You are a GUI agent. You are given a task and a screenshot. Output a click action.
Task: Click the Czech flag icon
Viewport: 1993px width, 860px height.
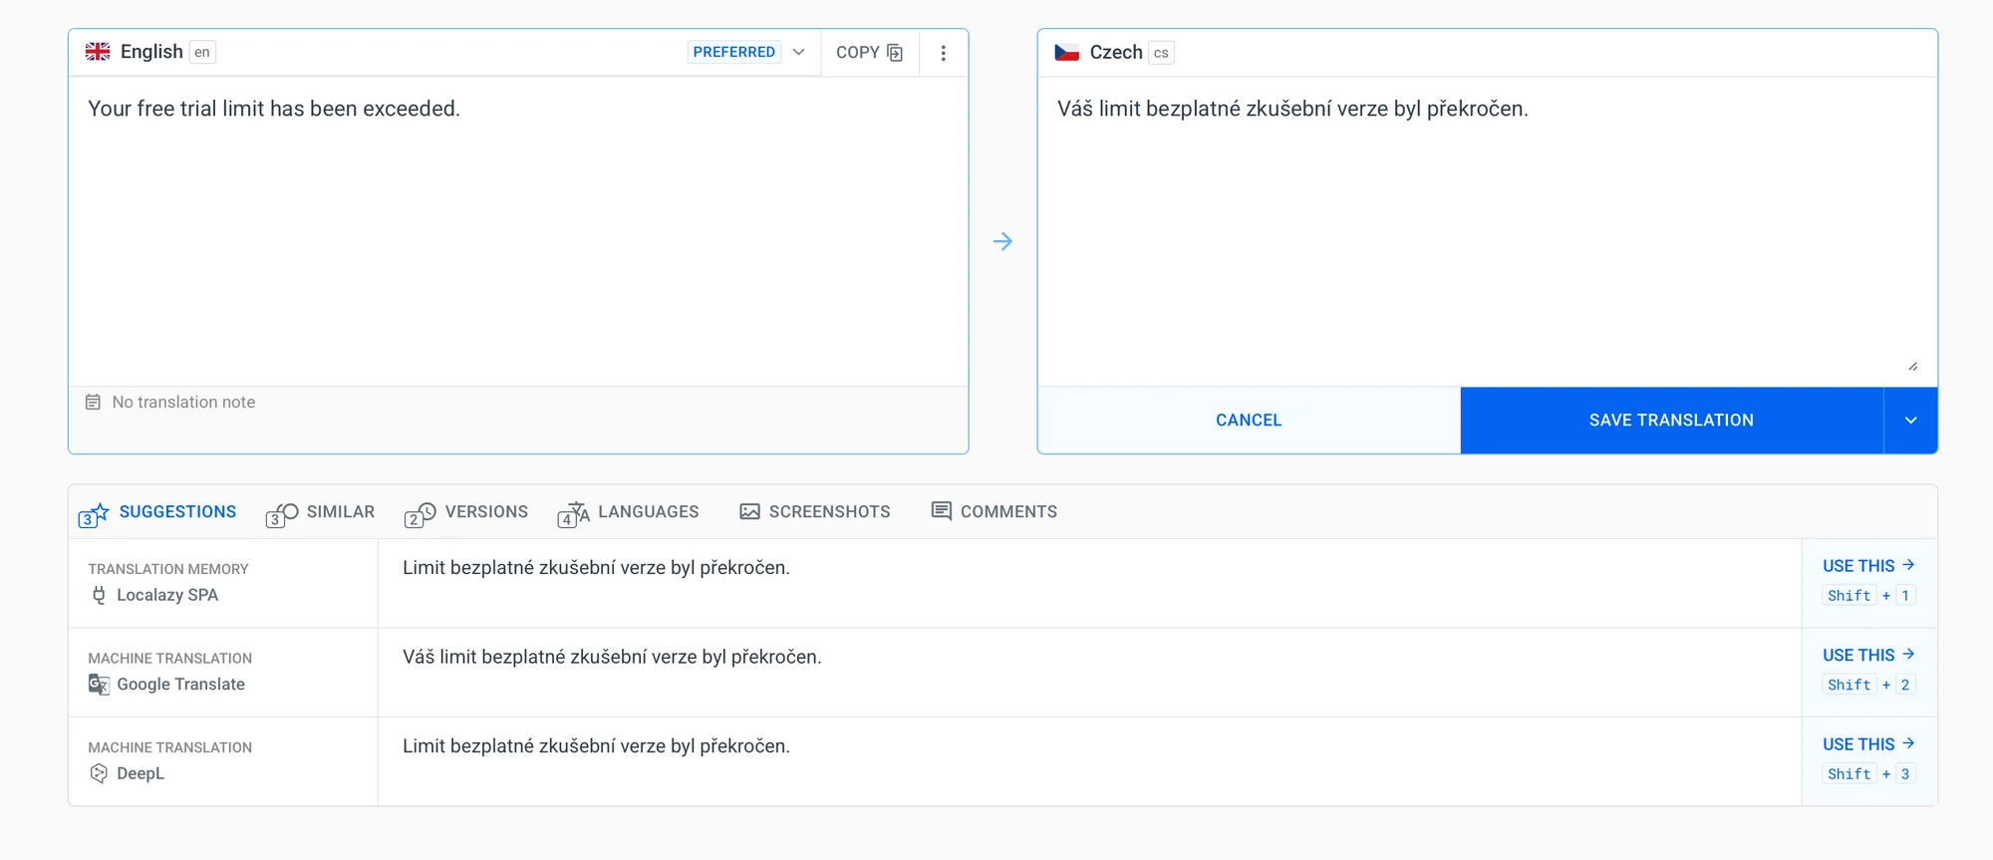[1066, 52]
